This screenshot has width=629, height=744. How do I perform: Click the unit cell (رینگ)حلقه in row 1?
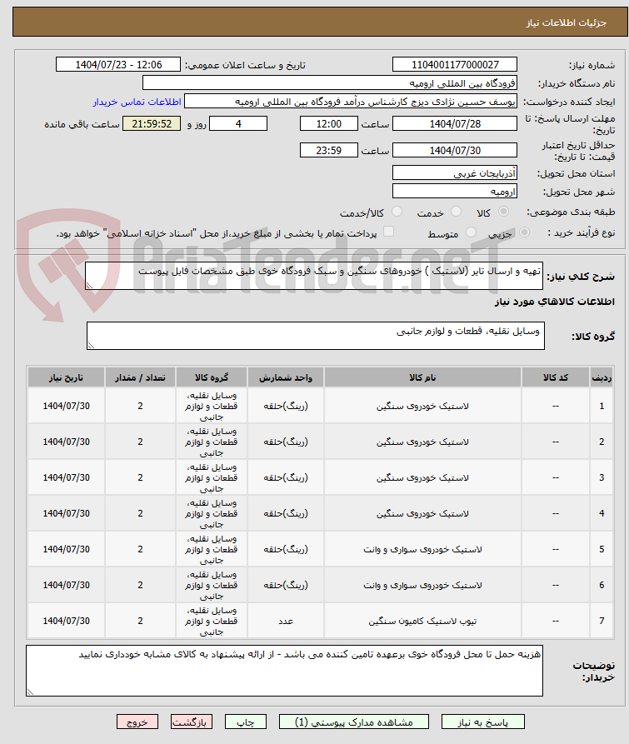point(286,407)
